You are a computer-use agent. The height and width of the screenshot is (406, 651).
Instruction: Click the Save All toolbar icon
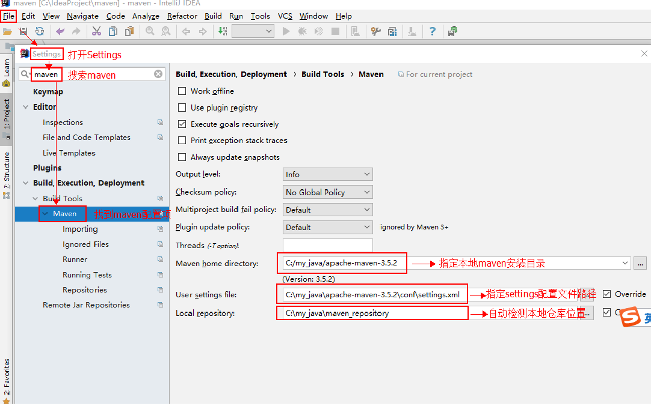point(23,31)
